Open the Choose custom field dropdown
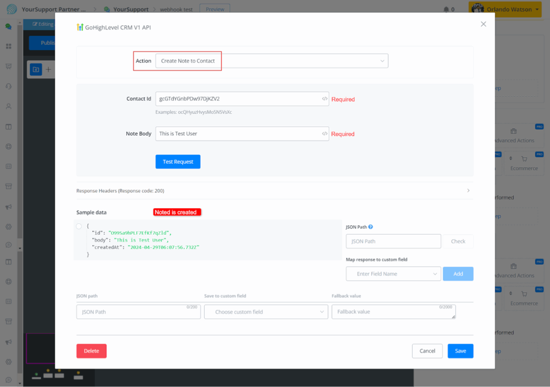Screen dimensions: 550x387 (266, 312)
